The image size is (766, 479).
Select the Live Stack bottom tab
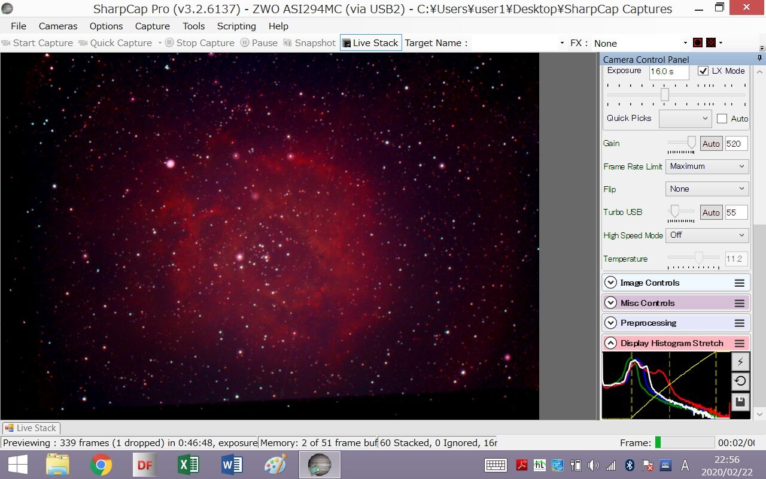[x=31, y=428]
